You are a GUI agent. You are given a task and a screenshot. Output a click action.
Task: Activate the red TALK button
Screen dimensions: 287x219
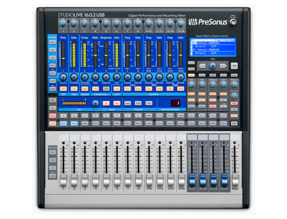(213, 106)
